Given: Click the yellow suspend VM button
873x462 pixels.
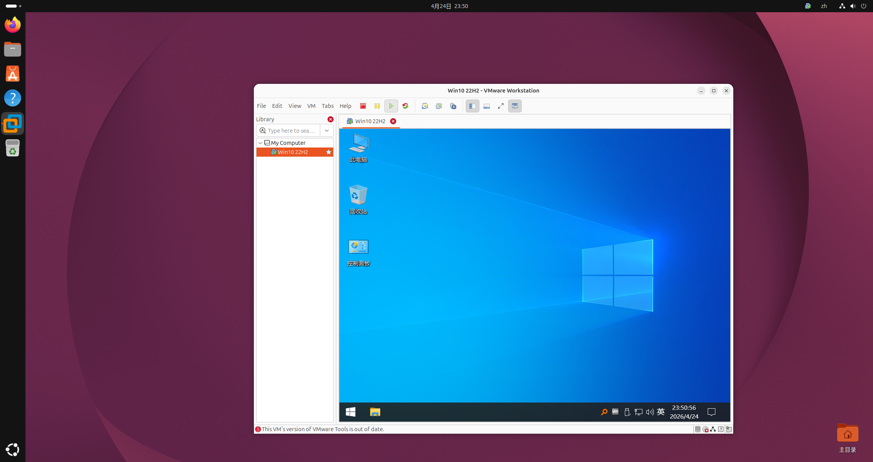Looking at the screenshot, I should pos(377,106).
